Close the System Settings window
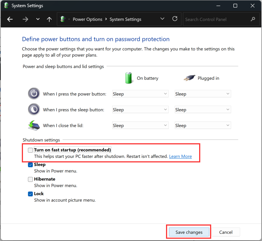The image size is (262, 241). pyautogui.click(x=253, y=6)
